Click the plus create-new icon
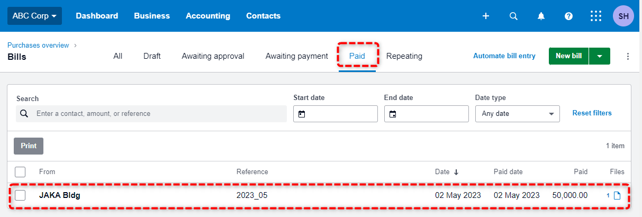Viewport: 642px width, 217px height. tap(486, 16)
